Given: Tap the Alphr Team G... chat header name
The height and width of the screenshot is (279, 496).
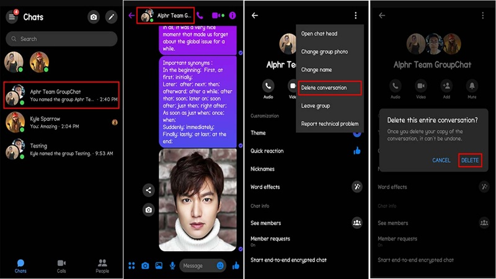Looking at the screenshot, I should pyautogui.click(x=174, y=15).
